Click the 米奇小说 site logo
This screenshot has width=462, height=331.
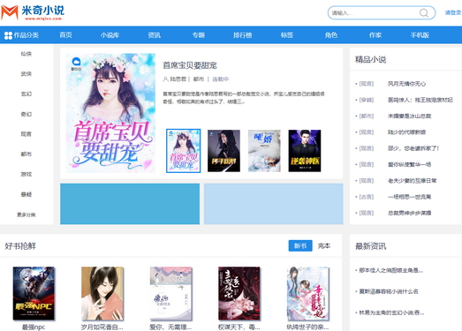33,12
